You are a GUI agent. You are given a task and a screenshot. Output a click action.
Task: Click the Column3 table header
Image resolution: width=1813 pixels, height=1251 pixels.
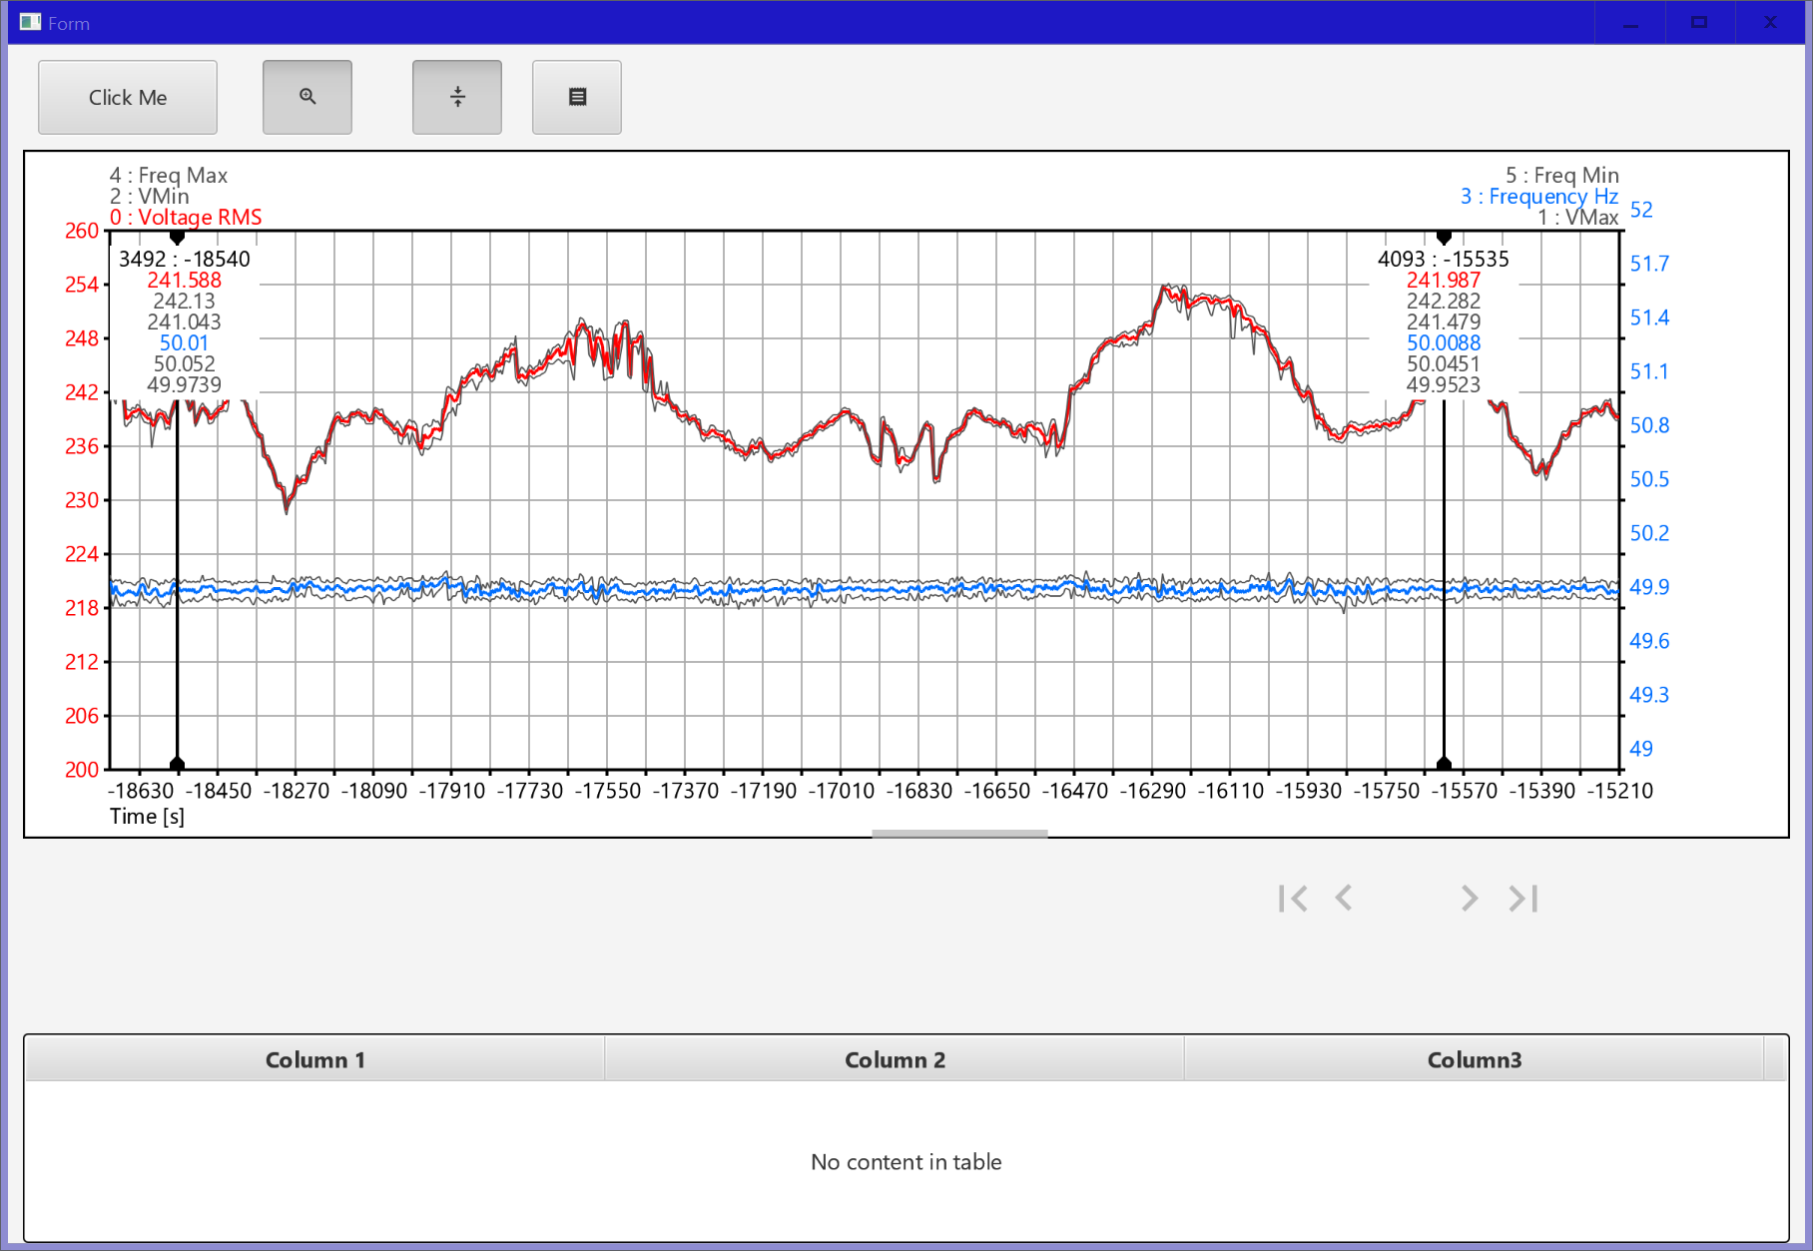(x=1475, y=1059)
